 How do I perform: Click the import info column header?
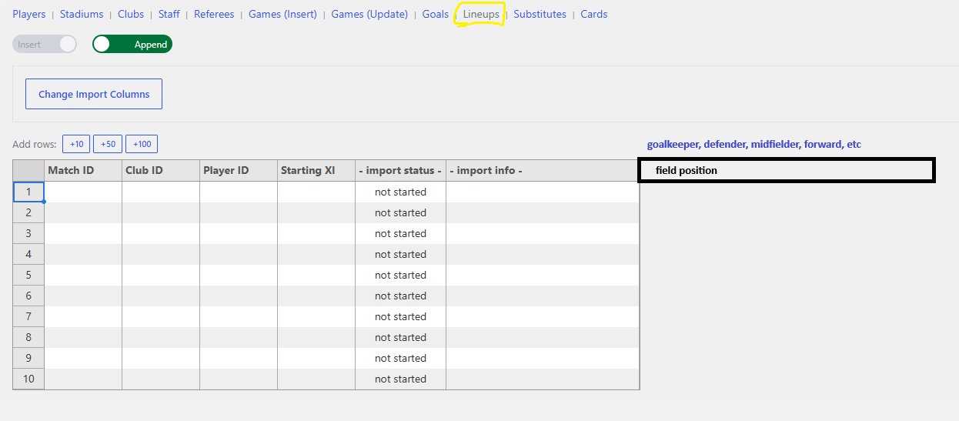[x=543, y=170]
